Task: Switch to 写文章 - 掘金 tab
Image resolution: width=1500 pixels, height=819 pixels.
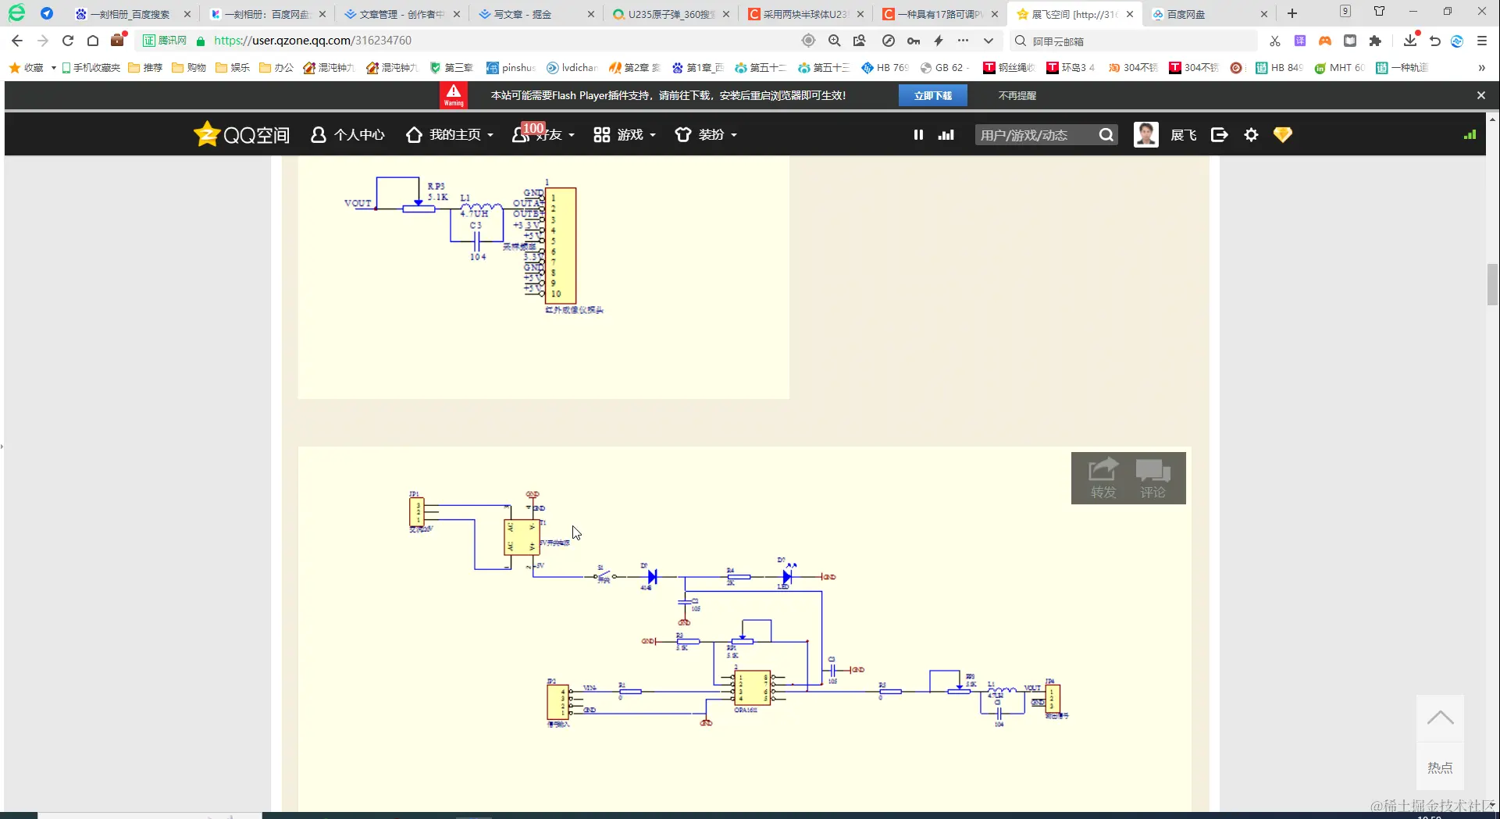Action: pyautogui.click(x=536, y=14)
